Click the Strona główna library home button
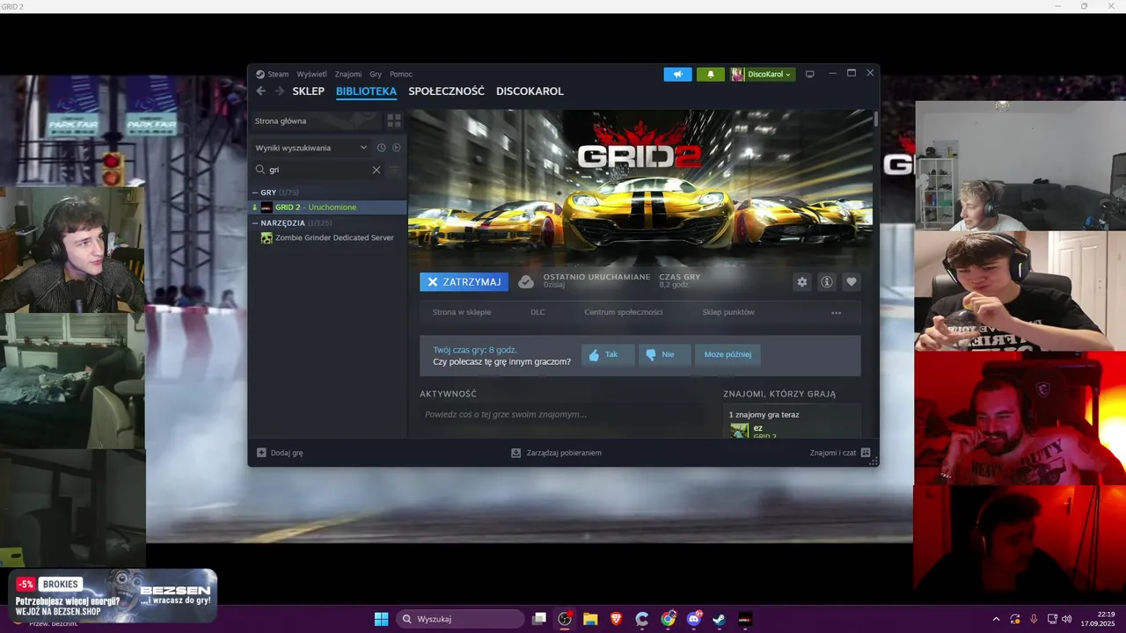This screenshot has width=1126, height=633. coord(317,120)
